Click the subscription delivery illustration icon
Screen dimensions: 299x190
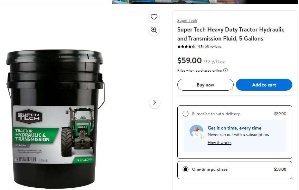coord(196,131)
